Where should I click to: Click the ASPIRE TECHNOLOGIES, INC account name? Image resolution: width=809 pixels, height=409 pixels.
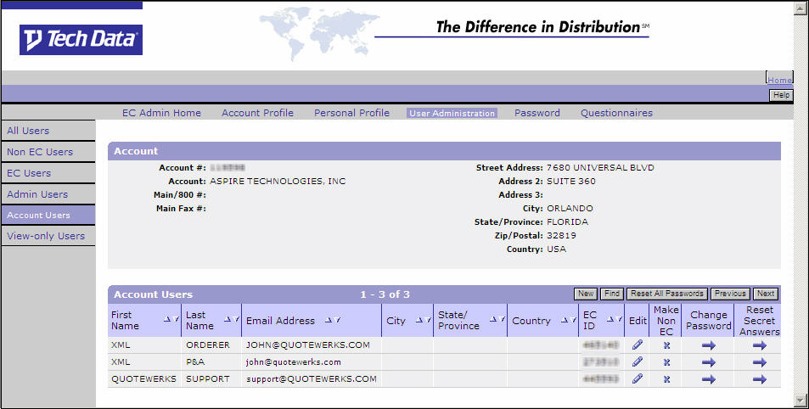(278, 181)
